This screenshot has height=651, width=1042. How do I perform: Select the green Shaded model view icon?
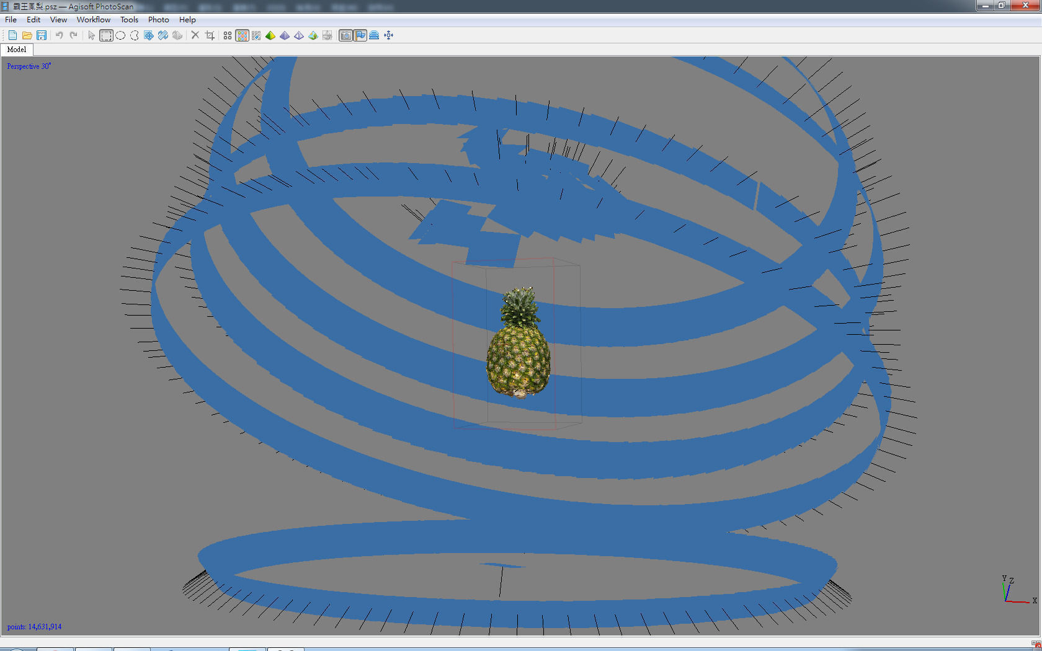270,35
